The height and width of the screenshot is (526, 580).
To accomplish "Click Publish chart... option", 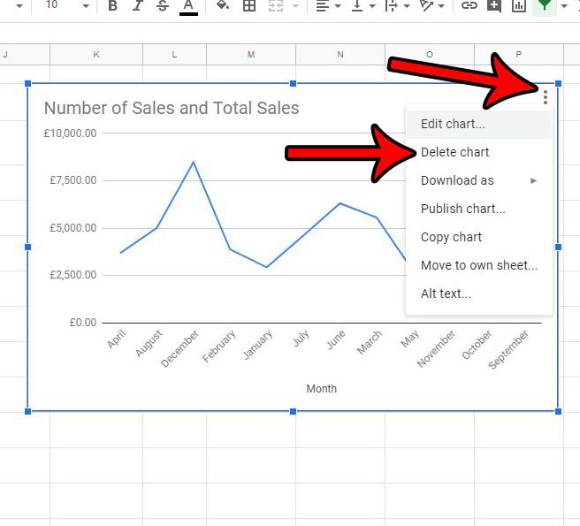I will [462, 209].
